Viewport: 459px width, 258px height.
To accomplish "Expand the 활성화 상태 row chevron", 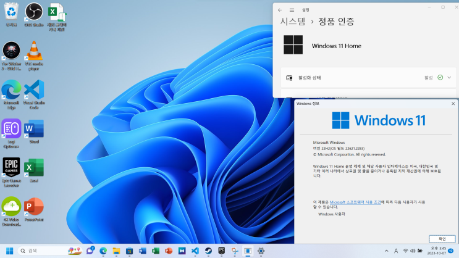I will point(449,78).
